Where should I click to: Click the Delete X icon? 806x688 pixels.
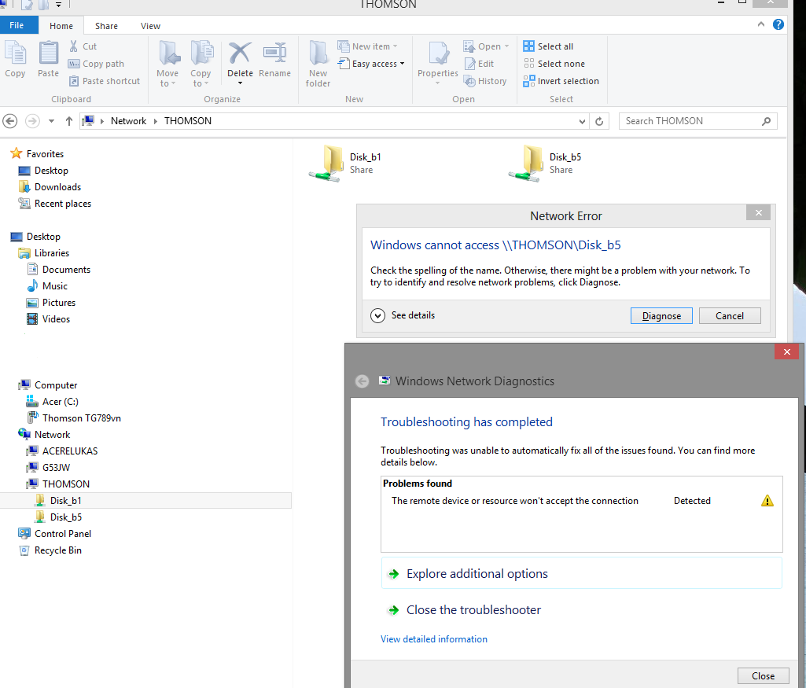[240, 54]
